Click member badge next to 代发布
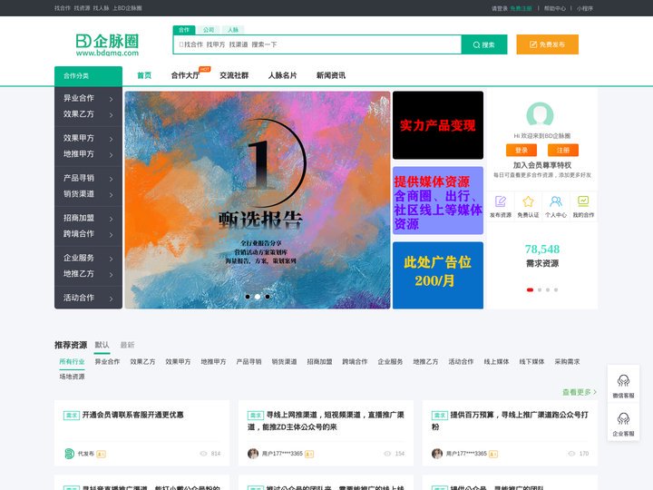Viewport: 653px width, 490px height. 101,455
